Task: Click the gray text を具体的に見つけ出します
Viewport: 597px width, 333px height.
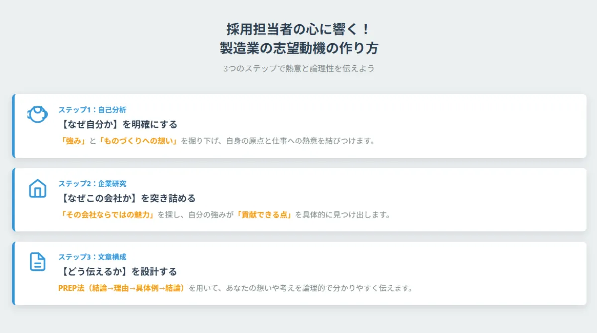Action: 342,215
